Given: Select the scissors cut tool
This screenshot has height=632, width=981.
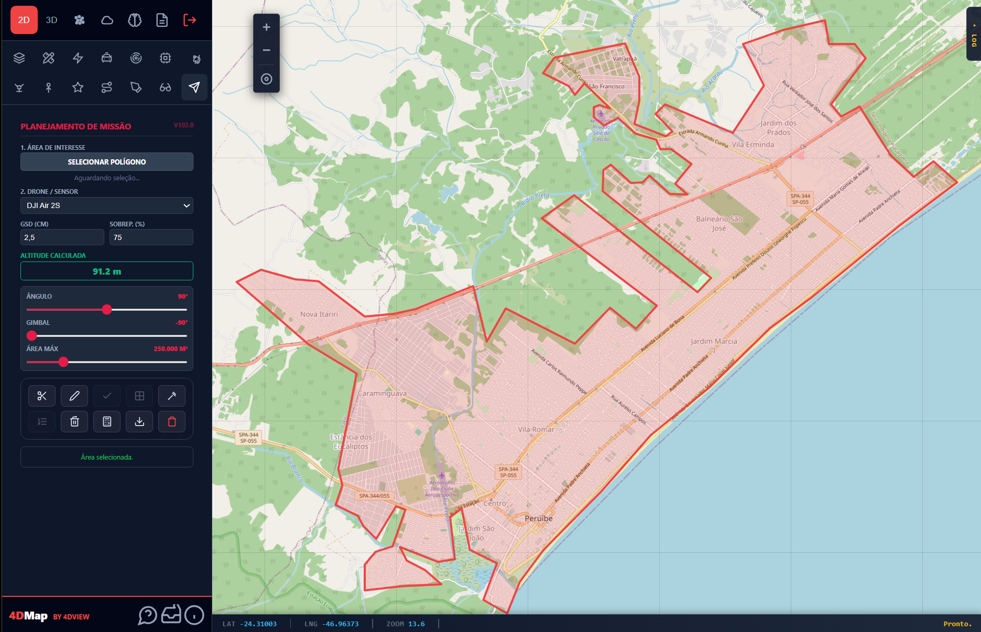Looking at the screenshot, I should (x=42, y=396).
